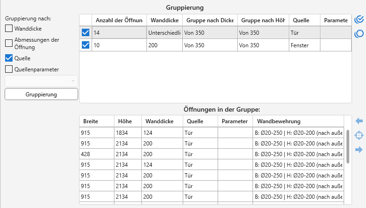Screen dimensions: 366x208
Task: Click the Höhe column header
Action: [128, 121]
